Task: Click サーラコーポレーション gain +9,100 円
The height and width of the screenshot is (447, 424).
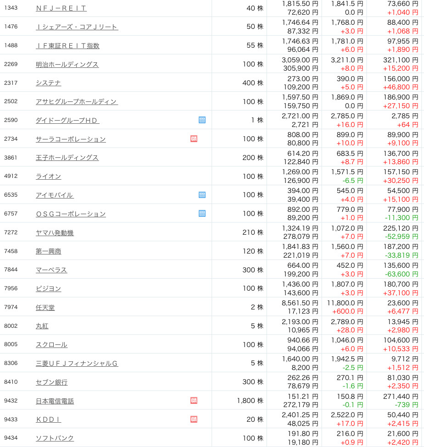Action: pyautogui.click(x=403, y=143)
